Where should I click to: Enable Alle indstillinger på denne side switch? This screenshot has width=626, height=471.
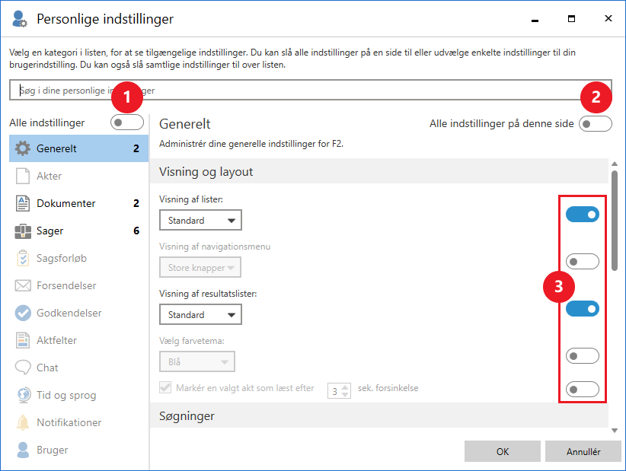[595, 123]
